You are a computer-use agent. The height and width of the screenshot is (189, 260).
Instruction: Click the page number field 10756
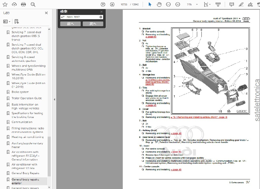(x=124, y=5)
